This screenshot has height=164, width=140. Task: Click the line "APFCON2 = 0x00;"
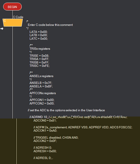[x=42, y=103]
